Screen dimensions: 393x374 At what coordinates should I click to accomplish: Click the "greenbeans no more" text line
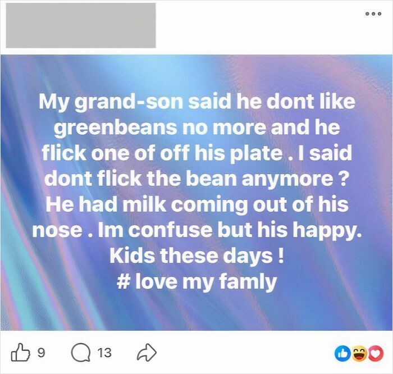197,127
